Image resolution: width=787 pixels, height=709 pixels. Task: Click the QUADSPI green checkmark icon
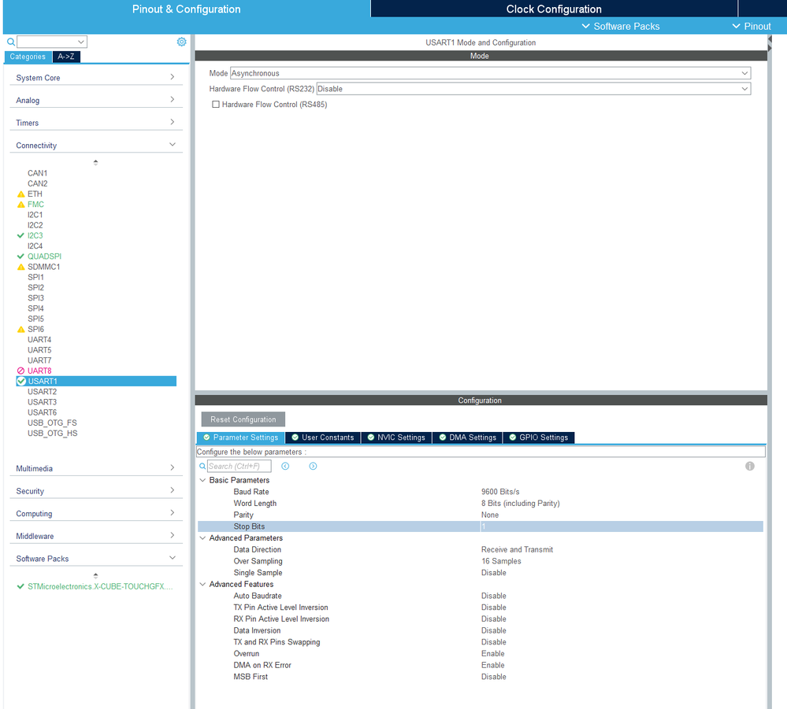20,257
